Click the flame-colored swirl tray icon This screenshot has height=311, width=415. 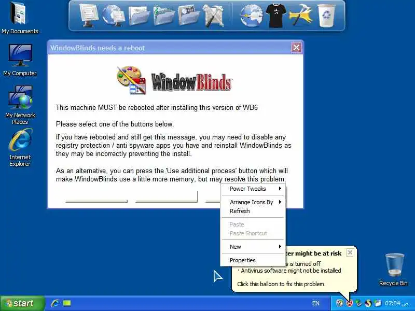coord(368,303)
